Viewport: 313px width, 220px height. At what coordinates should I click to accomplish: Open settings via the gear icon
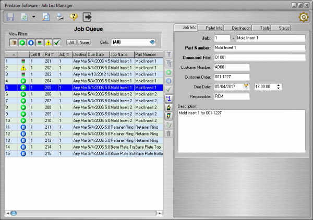click(303, 17)
